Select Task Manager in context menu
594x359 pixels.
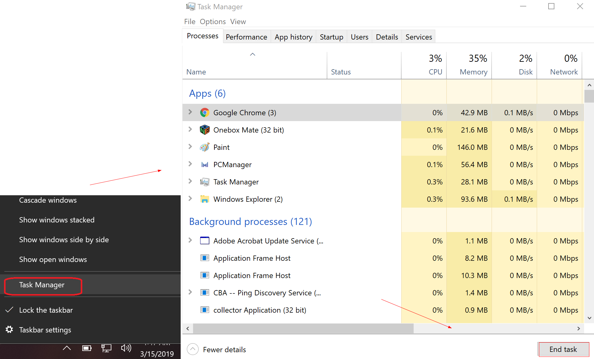(42, 285)
